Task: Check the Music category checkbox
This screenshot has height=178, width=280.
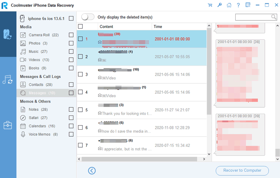Action: click(x=71, y=52)
